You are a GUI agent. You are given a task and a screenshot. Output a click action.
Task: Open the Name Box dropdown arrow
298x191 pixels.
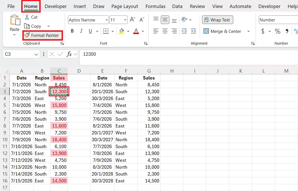(36, 54)
